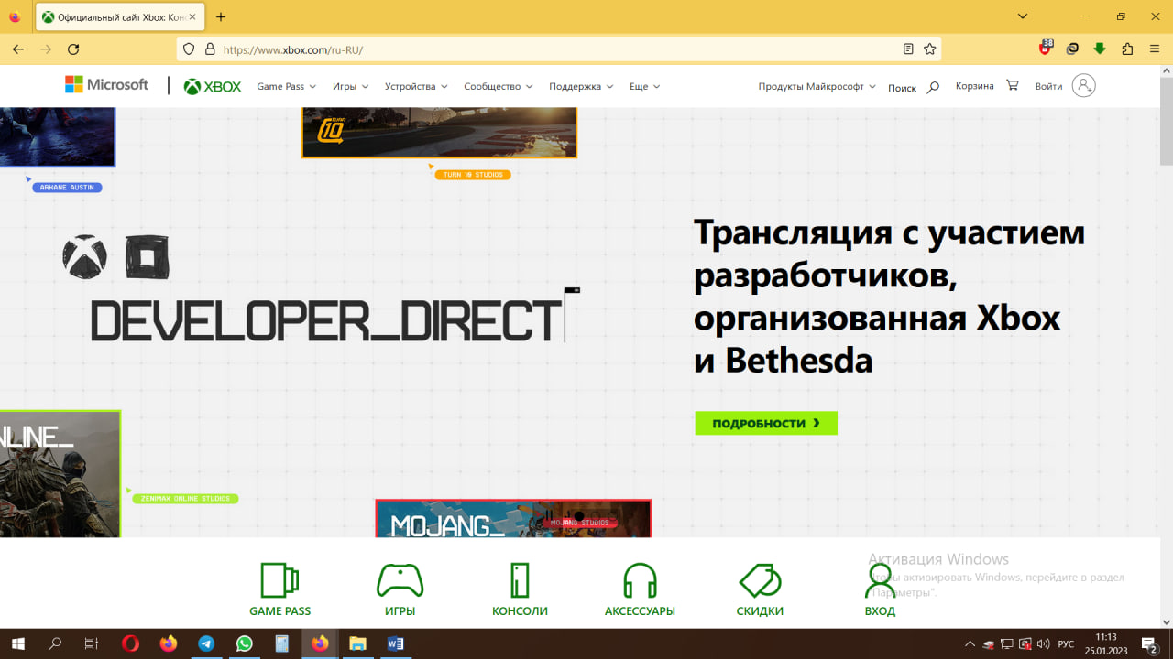The width and height of the screenshot is (1173, 659).
Task: Open the ad blocker extension showing 38
Action: pos(1046,49)
